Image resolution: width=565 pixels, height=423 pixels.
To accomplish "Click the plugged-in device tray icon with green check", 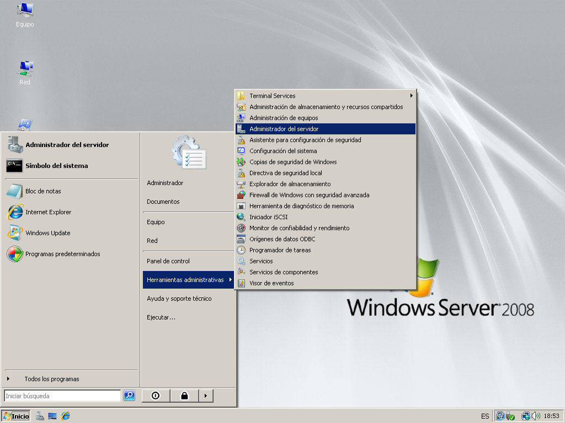I will 510,416.
